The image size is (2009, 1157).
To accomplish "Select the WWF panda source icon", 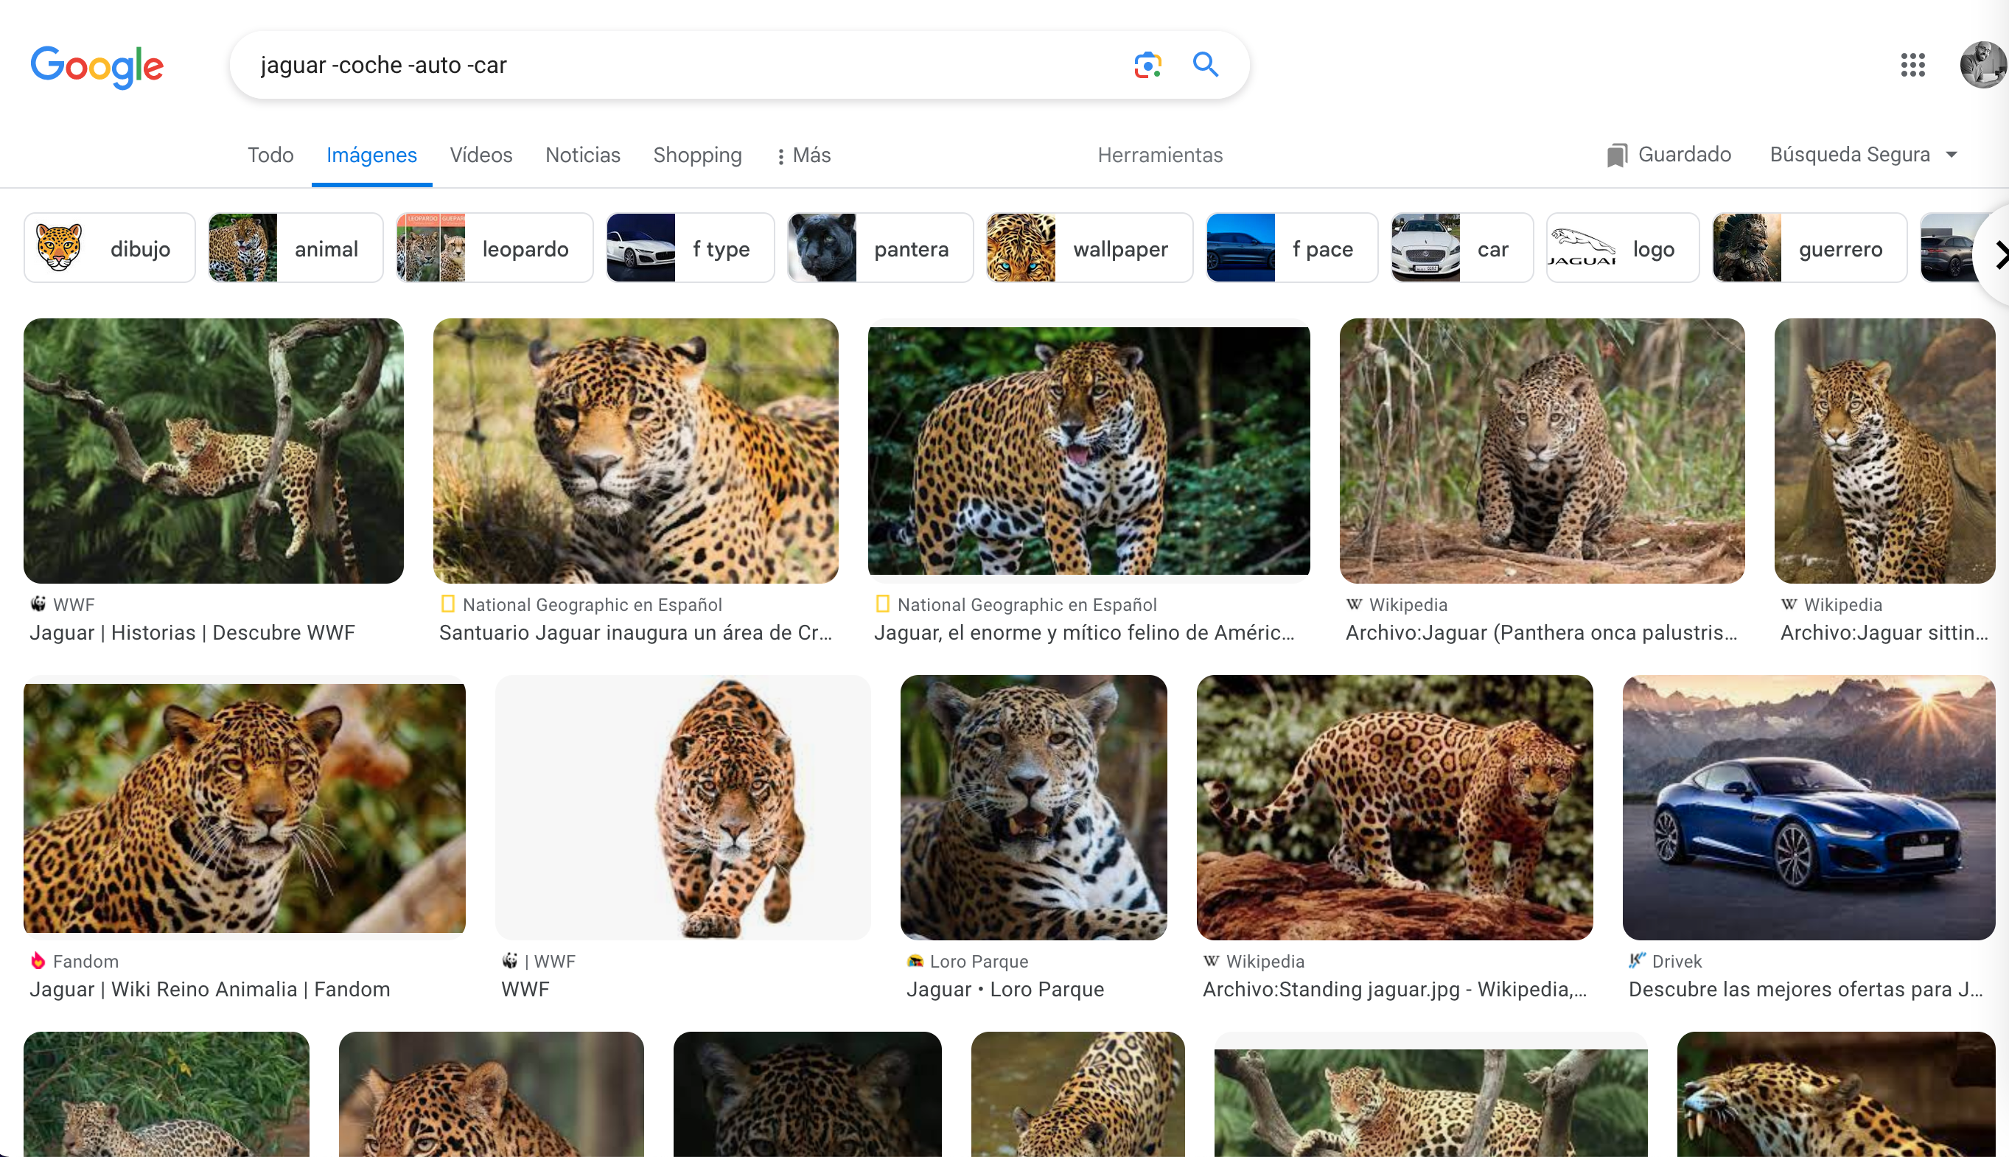I will click(x=38, y=604).
